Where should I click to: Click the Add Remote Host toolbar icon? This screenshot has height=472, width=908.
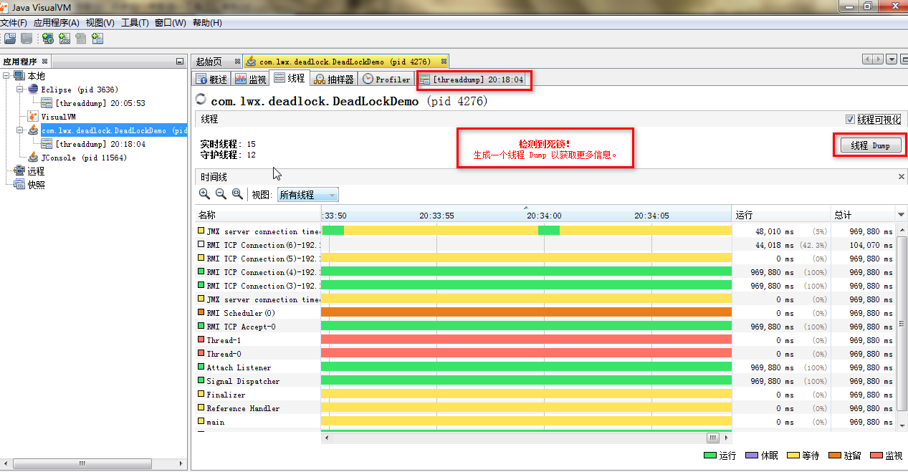tap(47, 39)
